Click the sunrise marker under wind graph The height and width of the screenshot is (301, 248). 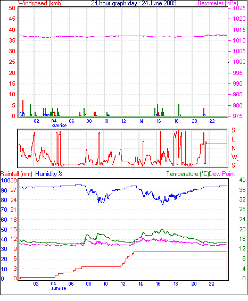[x=59, y=126]
